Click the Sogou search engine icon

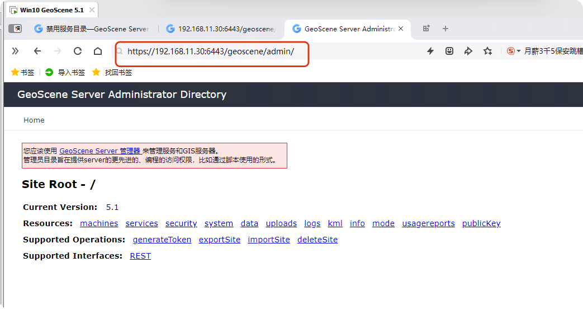[511, 51]
